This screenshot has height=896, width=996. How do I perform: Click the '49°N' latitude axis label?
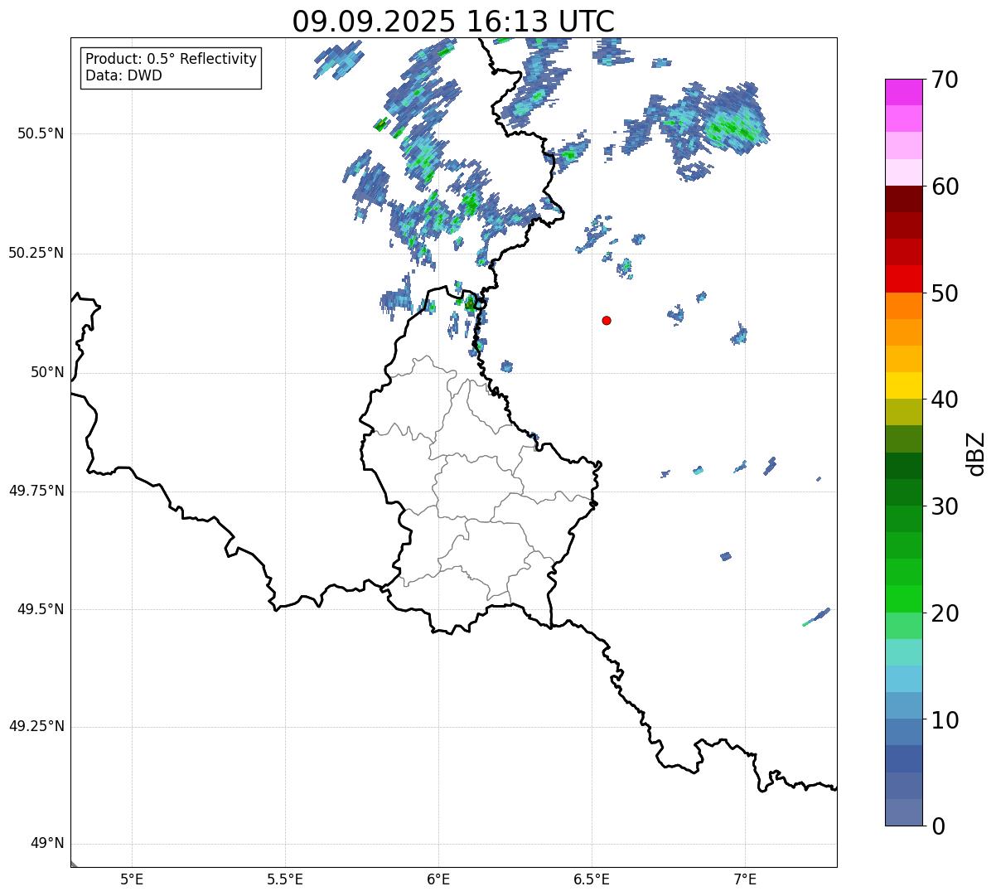click(x=46, y=844)
